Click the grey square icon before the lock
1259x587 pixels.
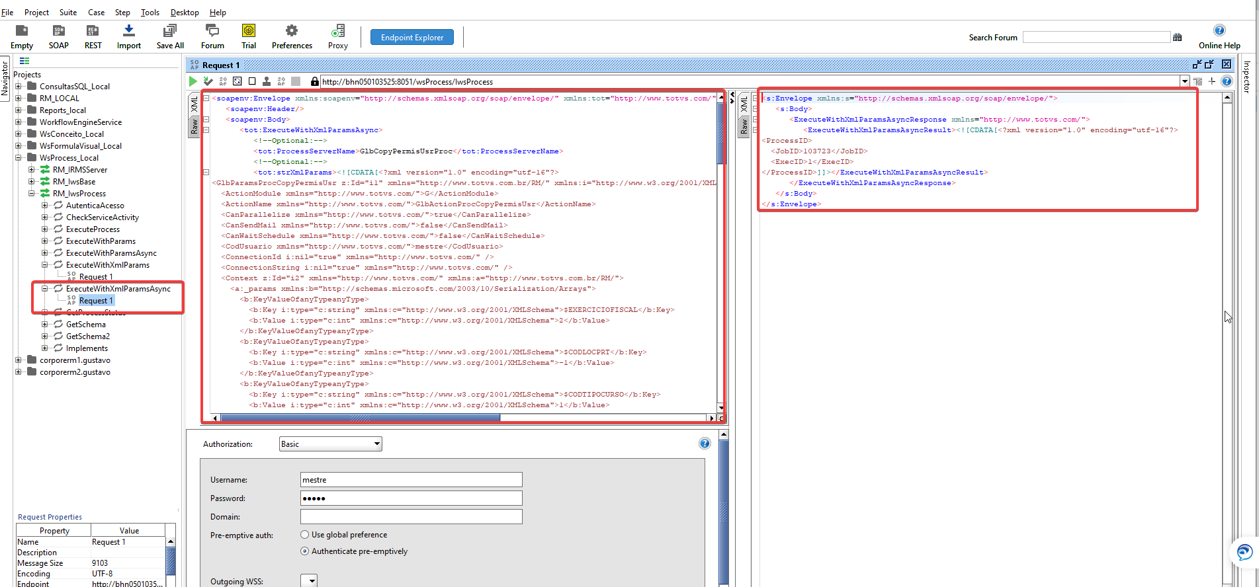(x=296, y=81)
